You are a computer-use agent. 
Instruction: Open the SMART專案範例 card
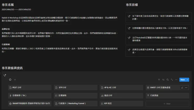[x=30, y=103]
